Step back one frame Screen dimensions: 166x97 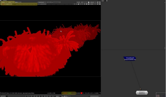[x=38, y=96]
